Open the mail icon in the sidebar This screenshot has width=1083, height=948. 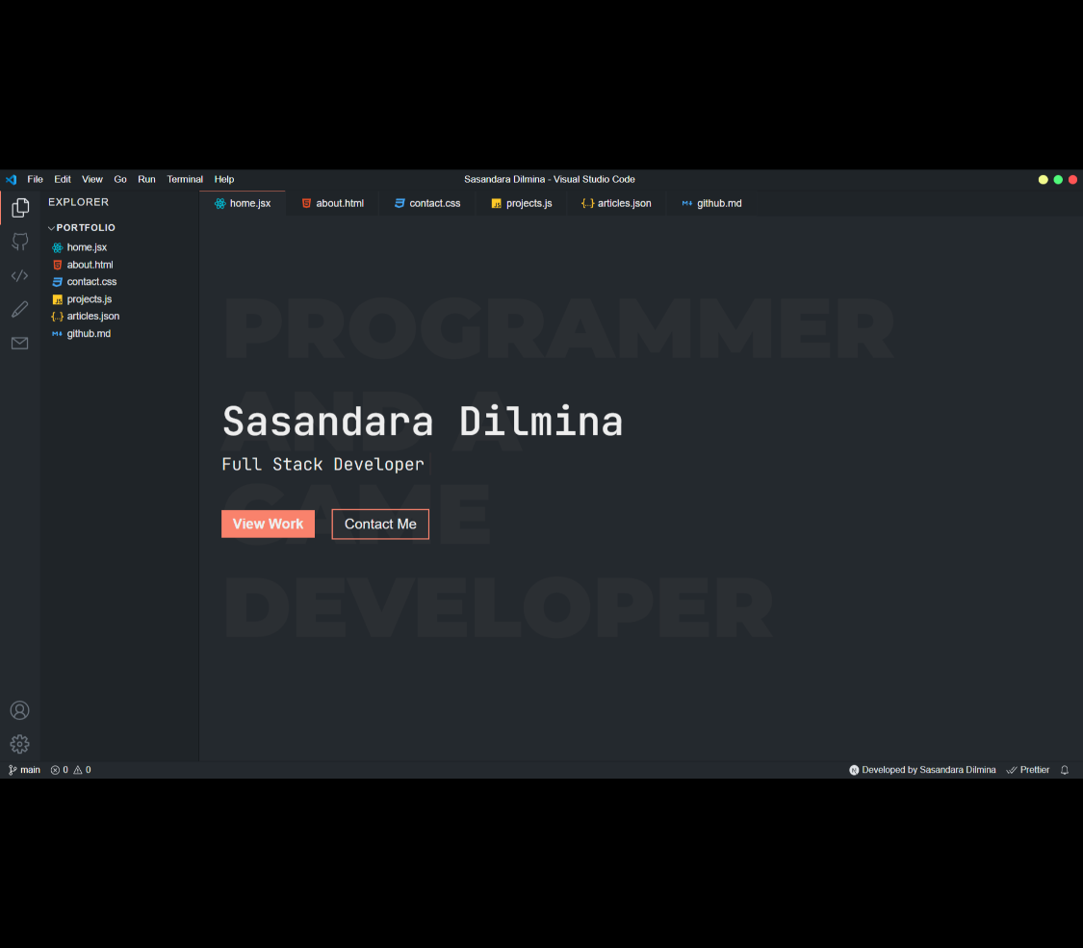(x=19, y=343)
